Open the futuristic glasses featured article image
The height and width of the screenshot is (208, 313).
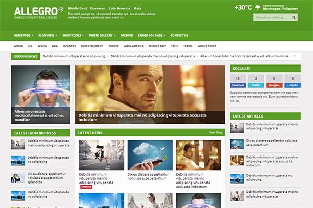[x=41, y=94]
